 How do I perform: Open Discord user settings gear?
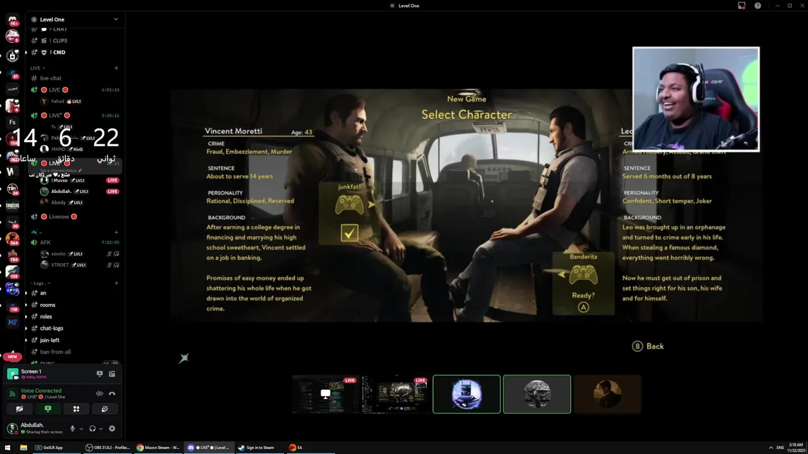tap(112, 429)
